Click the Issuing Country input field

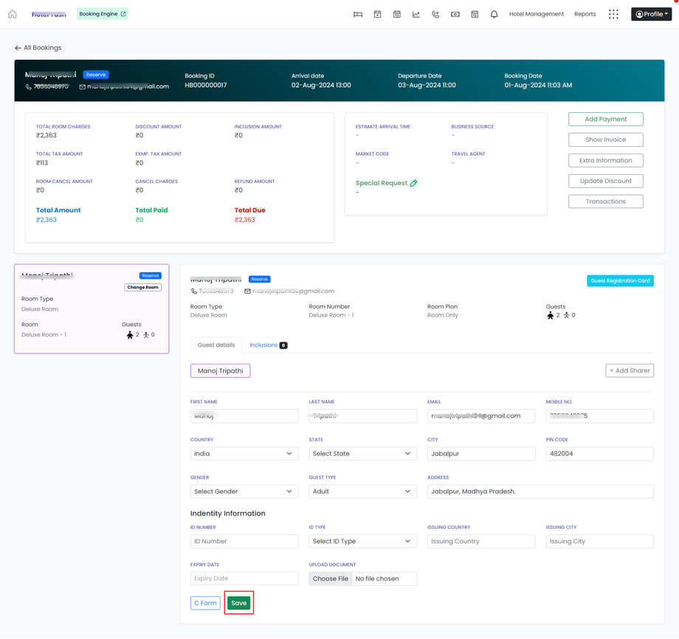(481, 541)
